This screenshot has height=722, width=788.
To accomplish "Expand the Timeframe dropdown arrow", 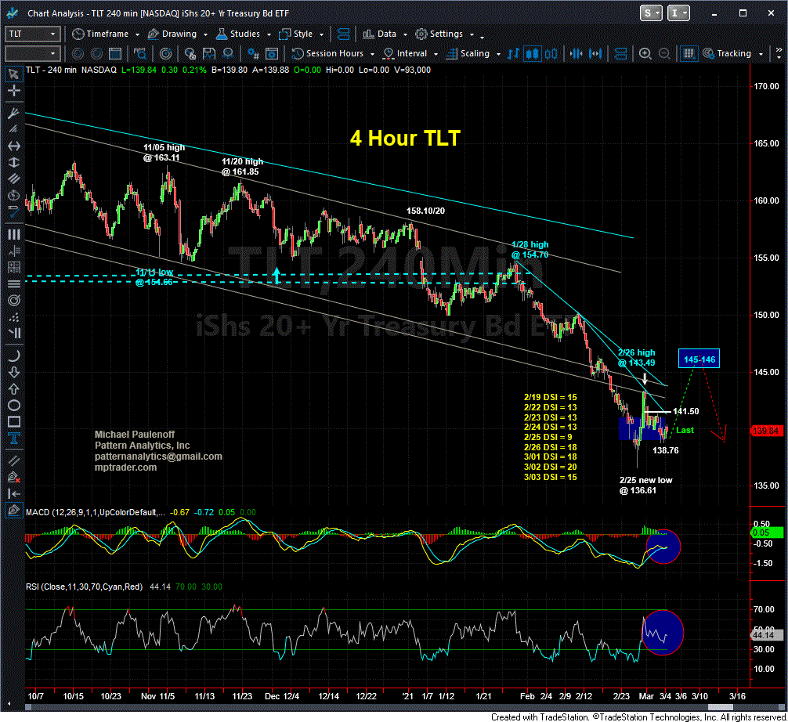I will (137, 34).
